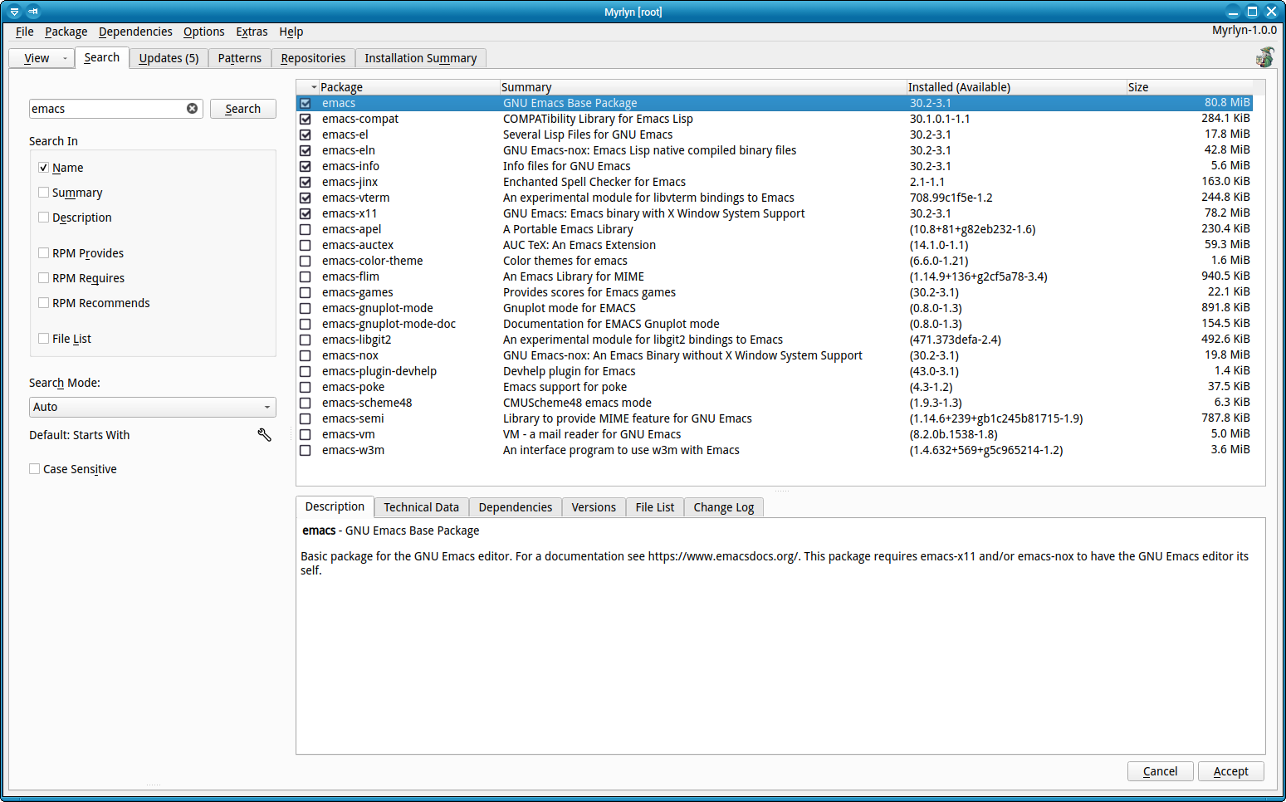Viewport: 1286px width, 802px height.
Task: Sort by the Size column header
Action: [1189, 87]
